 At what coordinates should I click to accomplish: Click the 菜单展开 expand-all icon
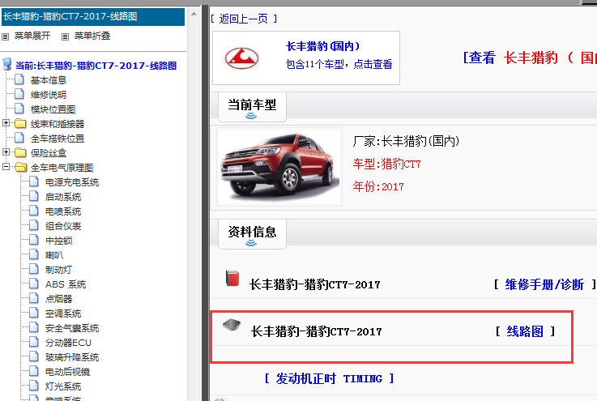(x=6, y=36)
